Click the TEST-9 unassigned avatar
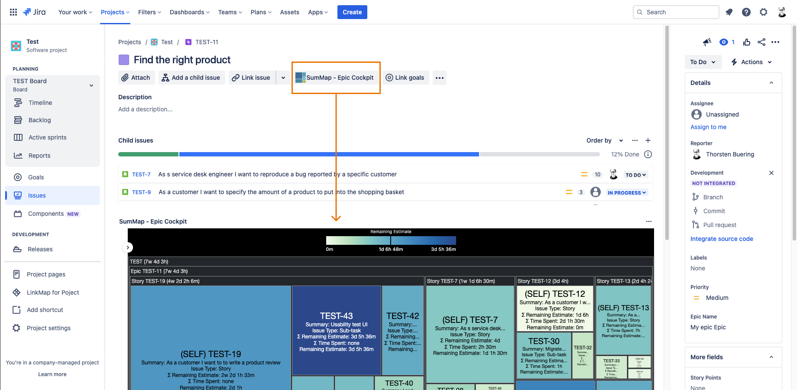Viewport: 797px width, 390px height. coord(596,192)
